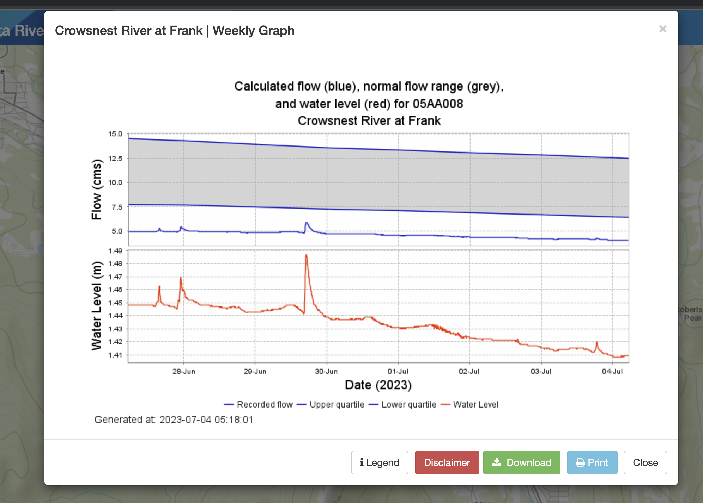Click the printer icon Print button
This screenshot has width=703, height=503.
(592, 462)
